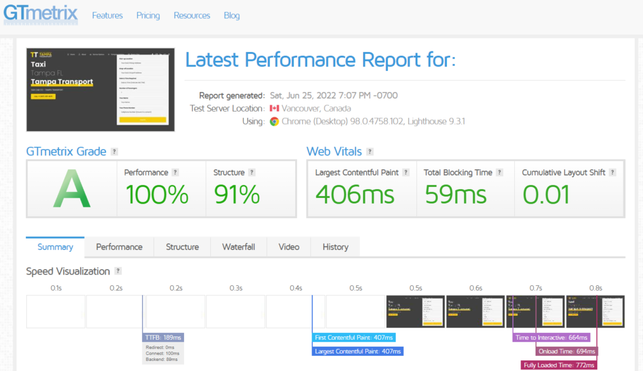Click help icon next to Performance score
Viewport: 643px width, 371px height.
(175, 172)
